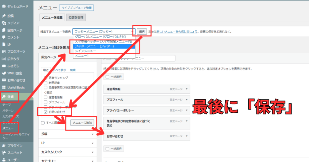Check the プロフィール page checkbox

[46, 102]
